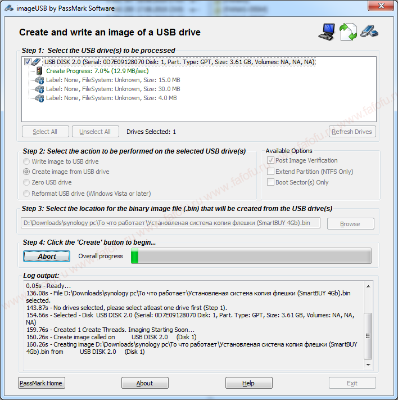The image size is (398, 400).
Task: Click log output scrollbar down arrow
Action: click(x=368, y=365)
